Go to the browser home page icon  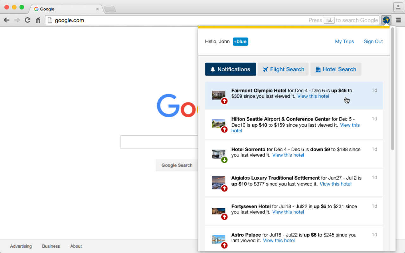38,20
